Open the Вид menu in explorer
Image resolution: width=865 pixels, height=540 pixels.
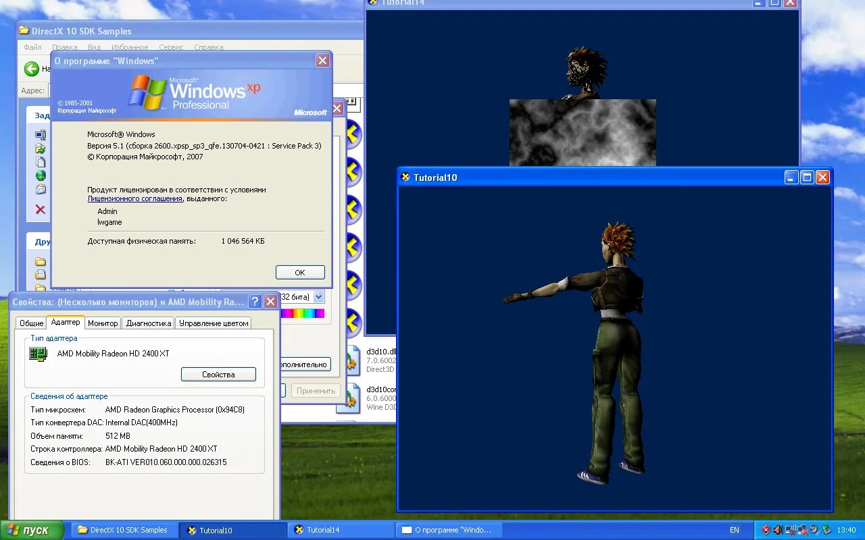pos(94,48)
